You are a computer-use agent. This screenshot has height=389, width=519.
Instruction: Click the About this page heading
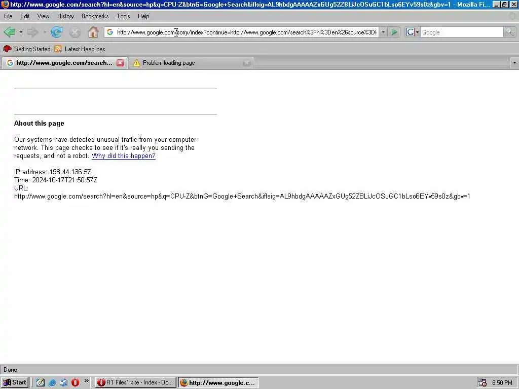pos(39,124)
